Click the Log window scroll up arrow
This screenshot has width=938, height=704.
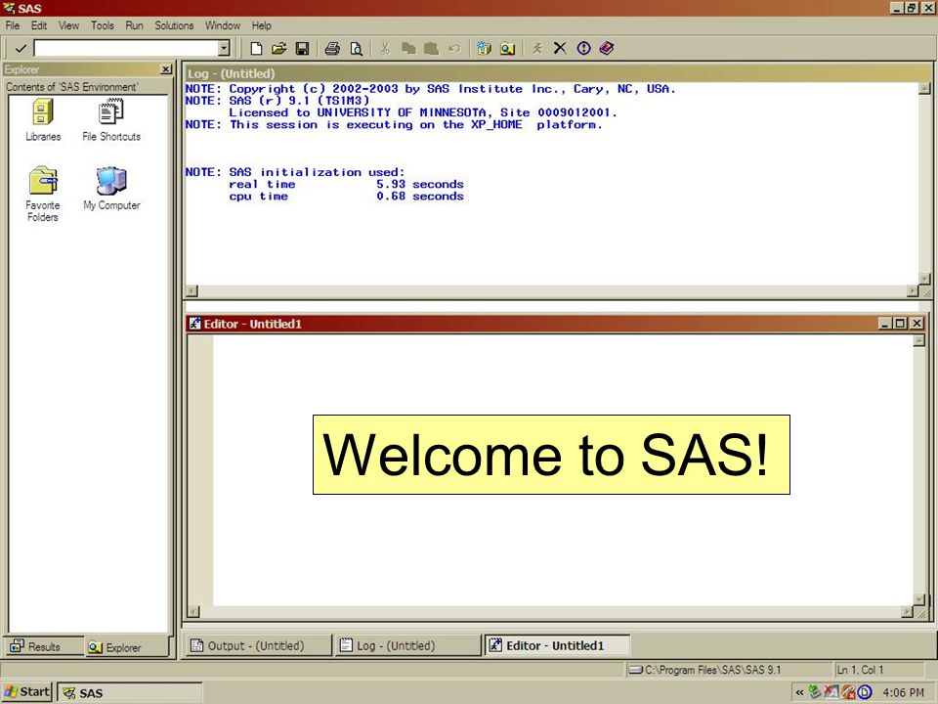[x=925, y=89]
